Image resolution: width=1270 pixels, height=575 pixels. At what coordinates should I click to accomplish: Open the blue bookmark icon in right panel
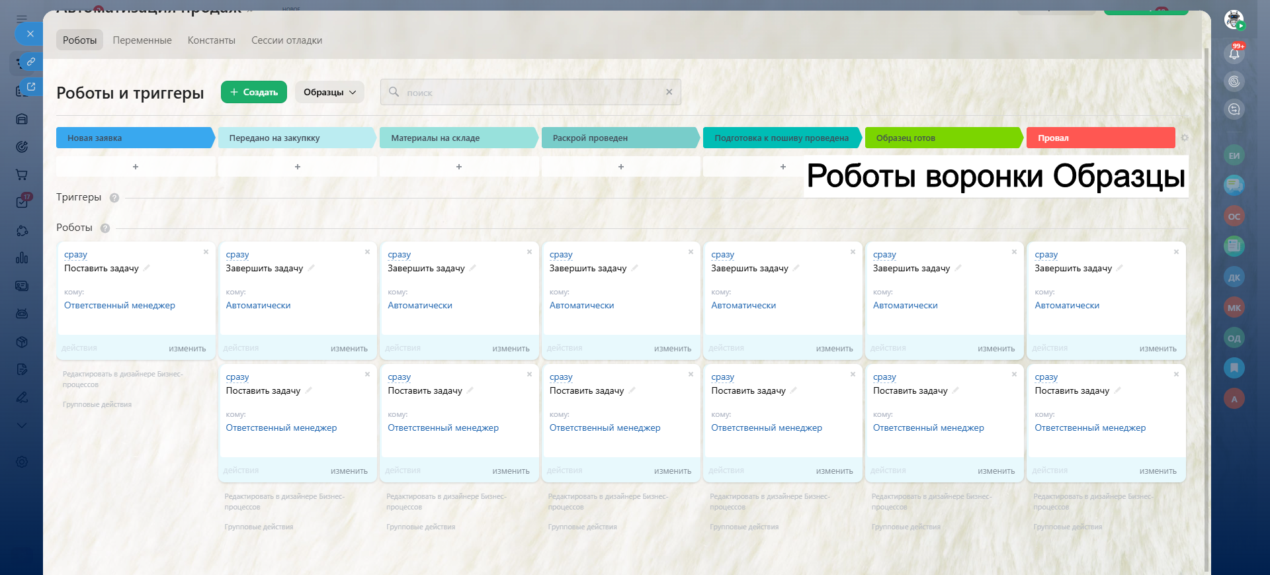click(x=1234, y=368)
